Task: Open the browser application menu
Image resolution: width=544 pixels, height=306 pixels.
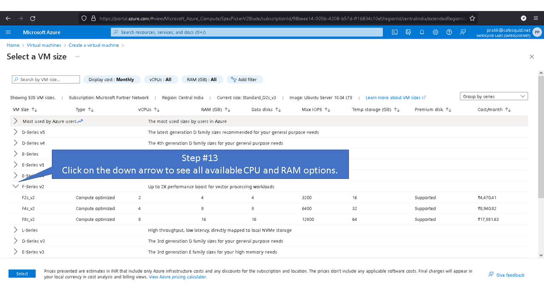Action: coord(537,18)
